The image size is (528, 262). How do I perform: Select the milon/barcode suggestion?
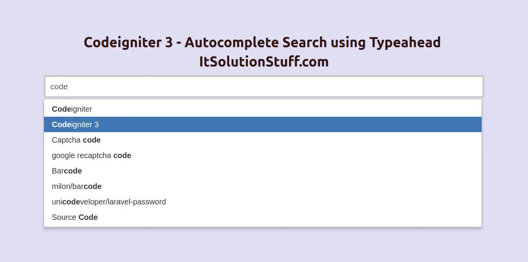click(263, 186)
